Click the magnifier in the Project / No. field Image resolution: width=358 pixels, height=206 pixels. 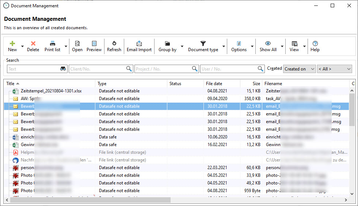pos(195,69)
